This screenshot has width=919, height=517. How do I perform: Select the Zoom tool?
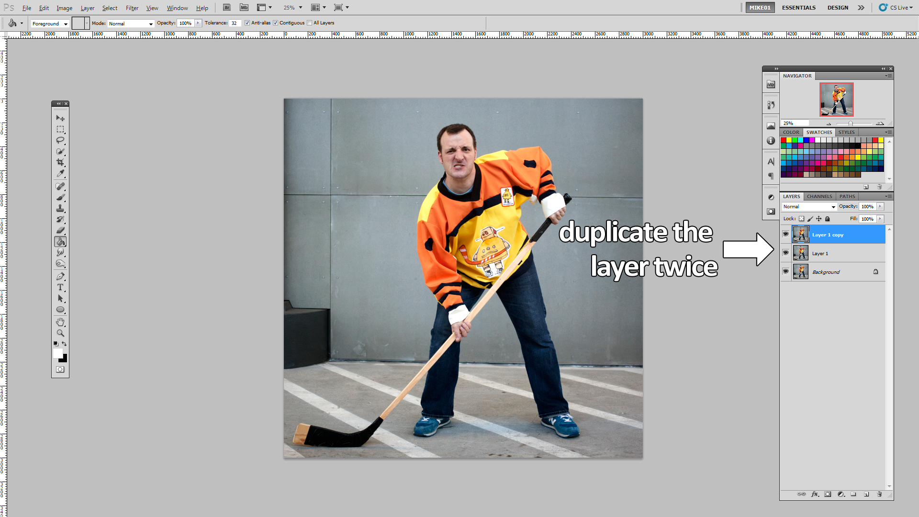coord(60,333)
